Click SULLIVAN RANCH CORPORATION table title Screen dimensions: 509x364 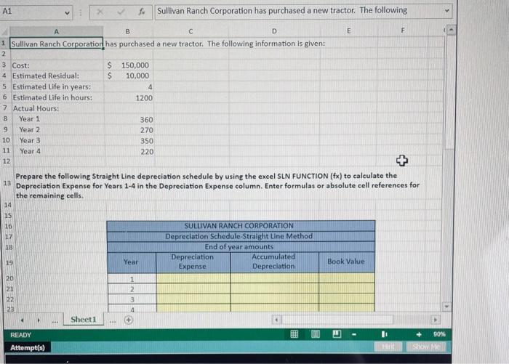(241, 226)
